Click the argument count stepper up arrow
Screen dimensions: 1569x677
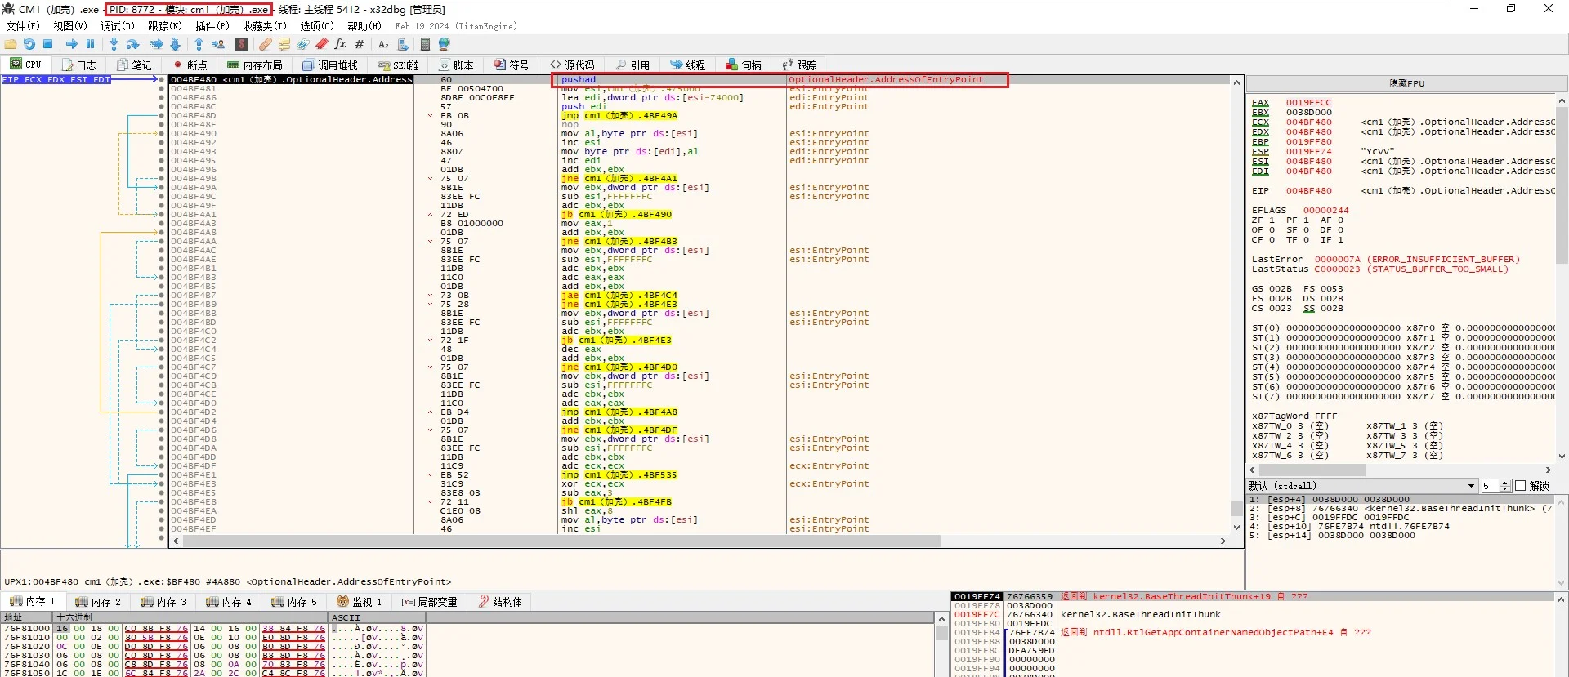click(1504, 483)
